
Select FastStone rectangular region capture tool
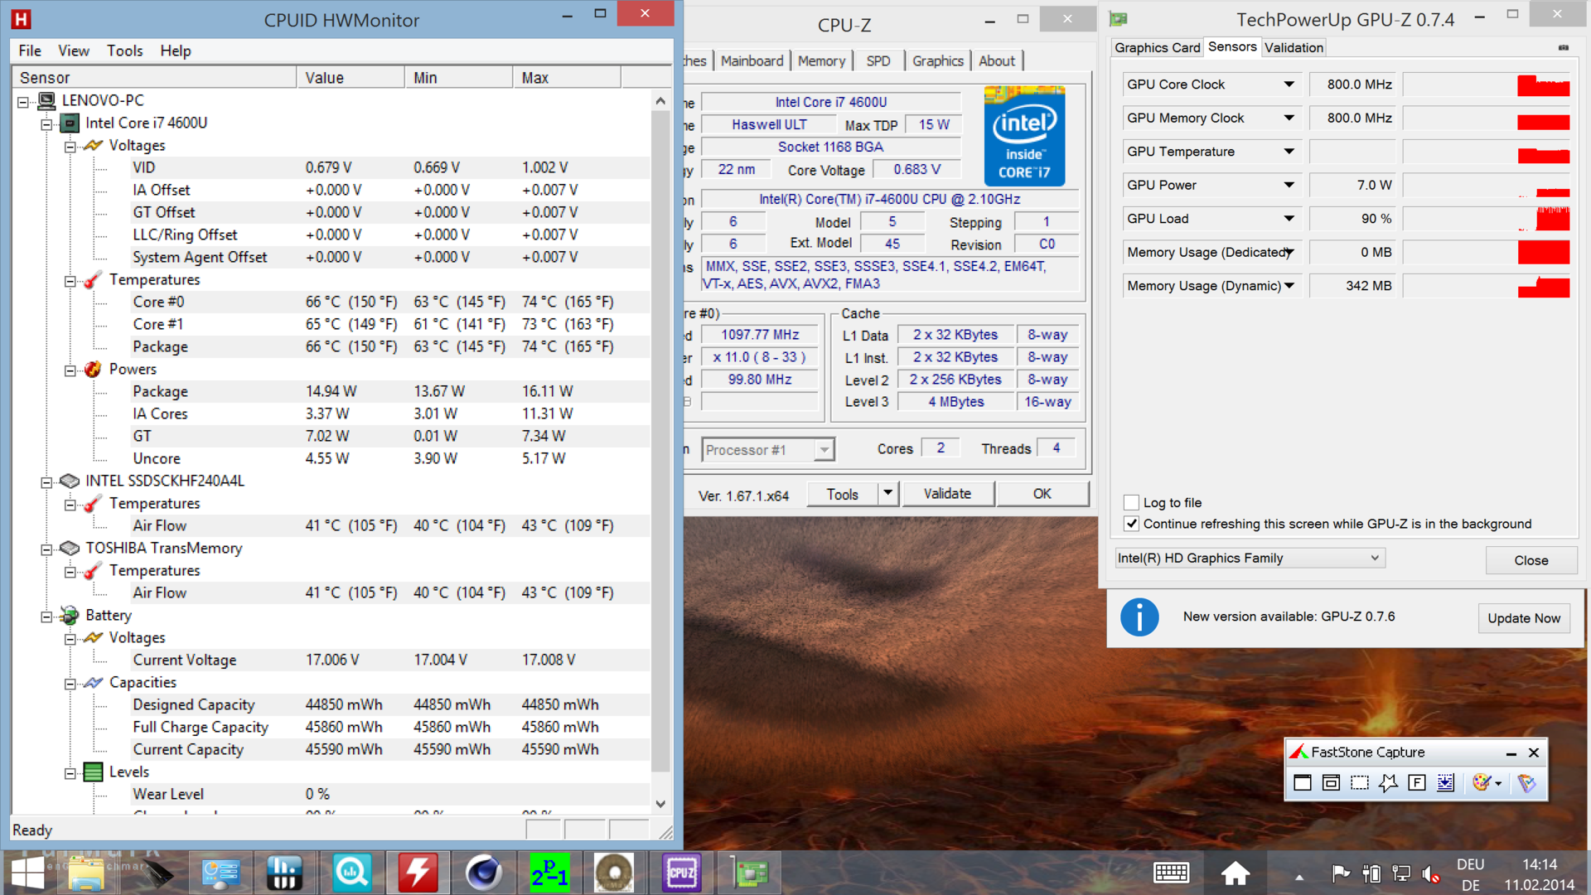[1360, 783]
